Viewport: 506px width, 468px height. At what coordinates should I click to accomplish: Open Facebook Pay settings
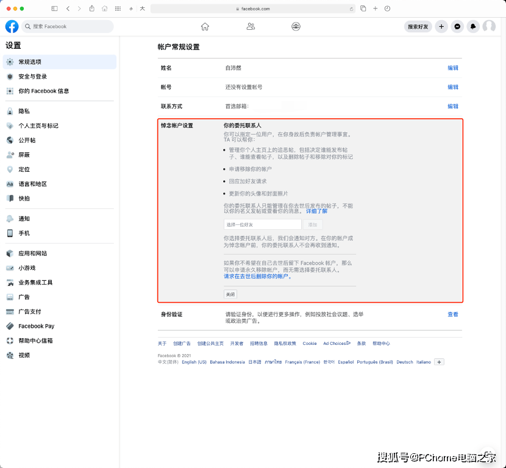[x=59, y=326]
